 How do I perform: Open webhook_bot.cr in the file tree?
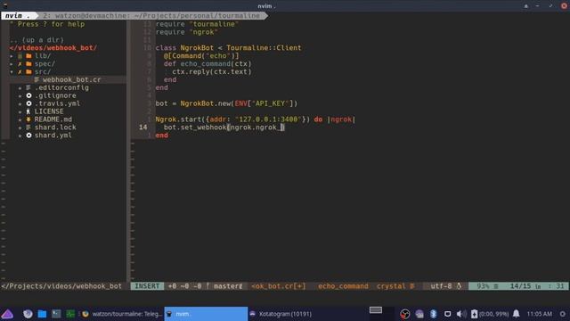(71, 79)
